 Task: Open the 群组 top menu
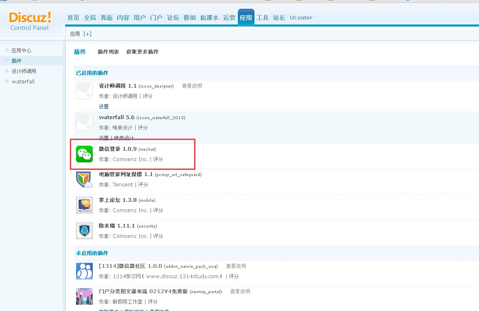(190, 18)
